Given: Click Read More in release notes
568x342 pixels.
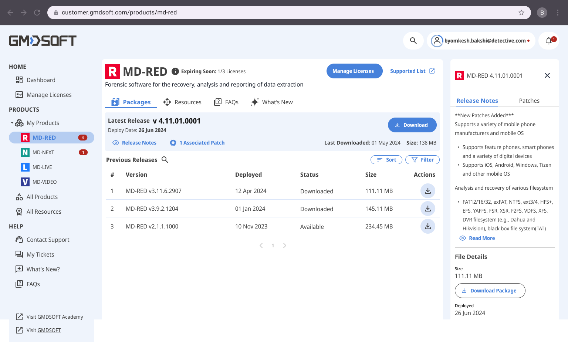Looking at the screenshot, I should tap(477, 238).
